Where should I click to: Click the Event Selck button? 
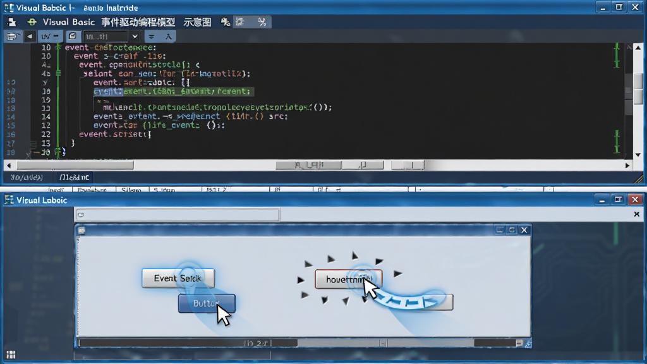(178, 278)
